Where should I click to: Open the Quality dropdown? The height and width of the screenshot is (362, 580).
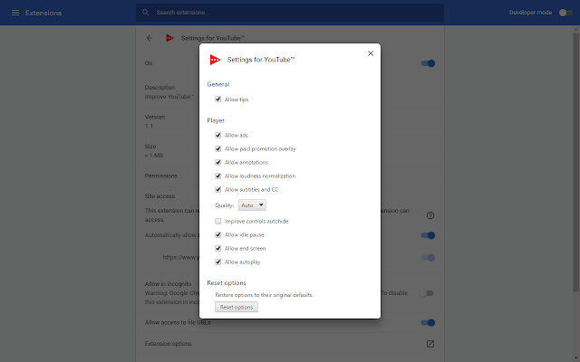252,205
